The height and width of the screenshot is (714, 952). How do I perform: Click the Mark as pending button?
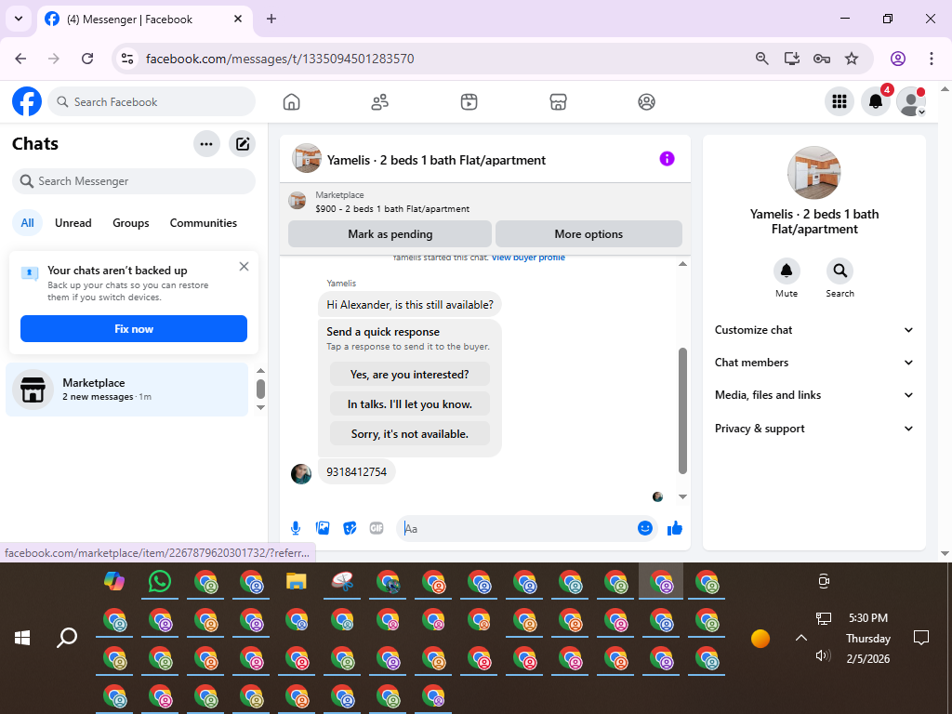click(390, 233)
